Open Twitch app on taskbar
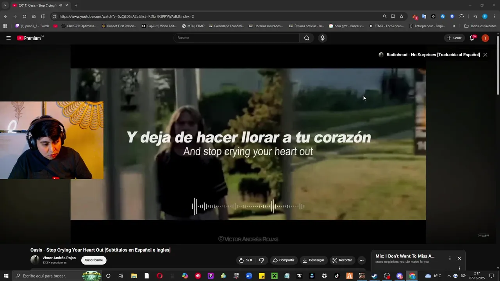Image resolution: width=500 pixels, height=281 pixels. (x=211, y=276)
